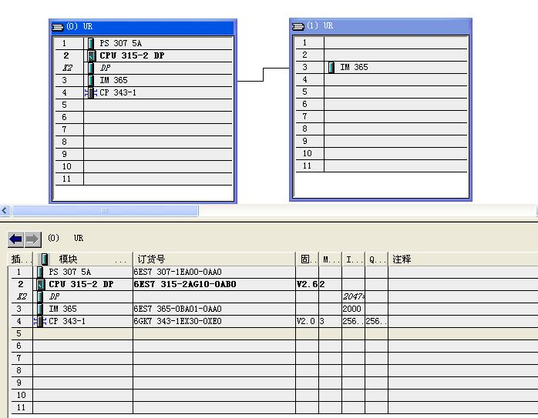Click input address 256 of CP 343-1 row

354,321
